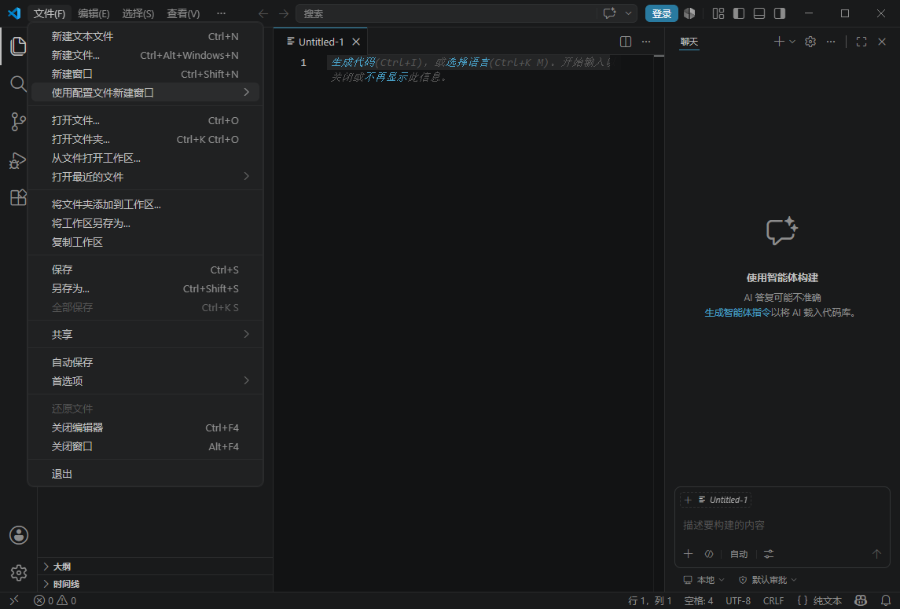Go forward with the right arrow
The width and height of the screenshot is (900, 609).
(284, 13)
